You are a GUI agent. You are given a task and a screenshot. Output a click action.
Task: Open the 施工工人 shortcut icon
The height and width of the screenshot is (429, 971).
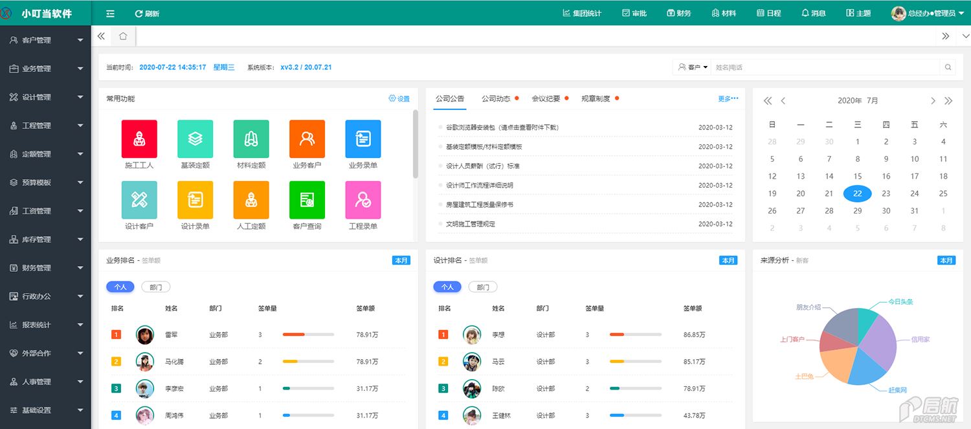pos(139,138)
